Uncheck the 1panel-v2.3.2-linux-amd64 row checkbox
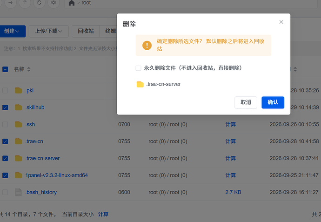The image size is (321, 222). (5, 175)
